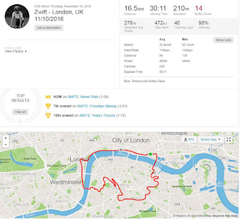This screenshot has height=219, width=240.
Task: Download the GPX file
Action: (189, 139)
